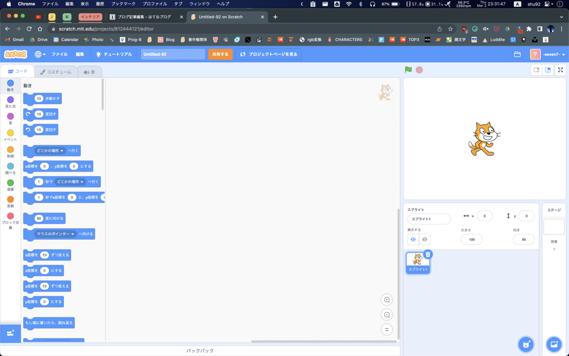Open the ファイル menu
Screen dimensions: 569x356
[x=60, y=54]
